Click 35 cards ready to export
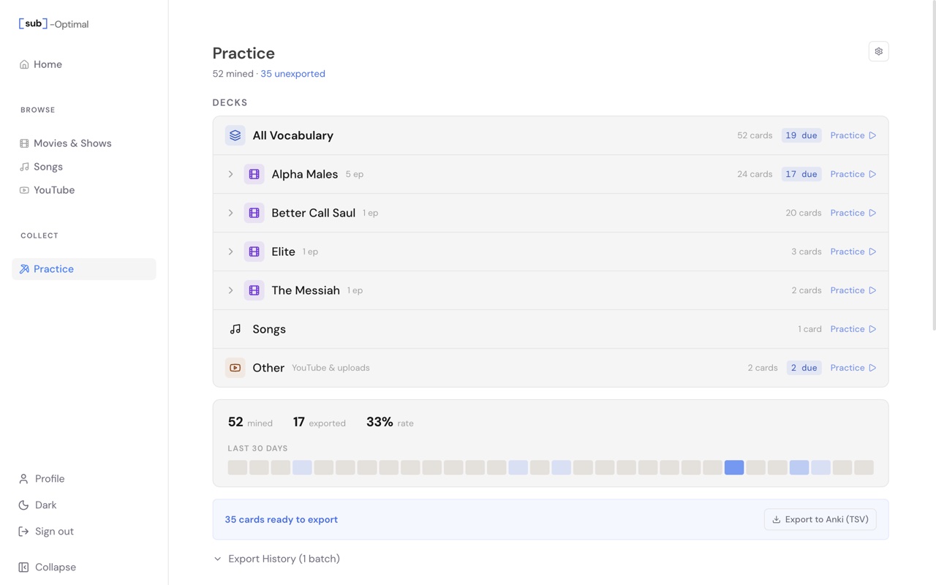Image resolution: width=936 pixels, height=585 pixels. (282, 520)
